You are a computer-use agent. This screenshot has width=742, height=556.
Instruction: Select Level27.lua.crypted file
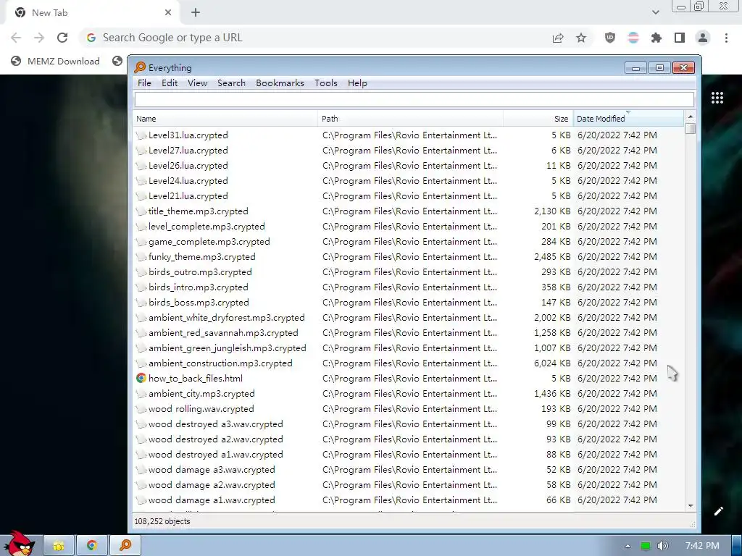188,151
